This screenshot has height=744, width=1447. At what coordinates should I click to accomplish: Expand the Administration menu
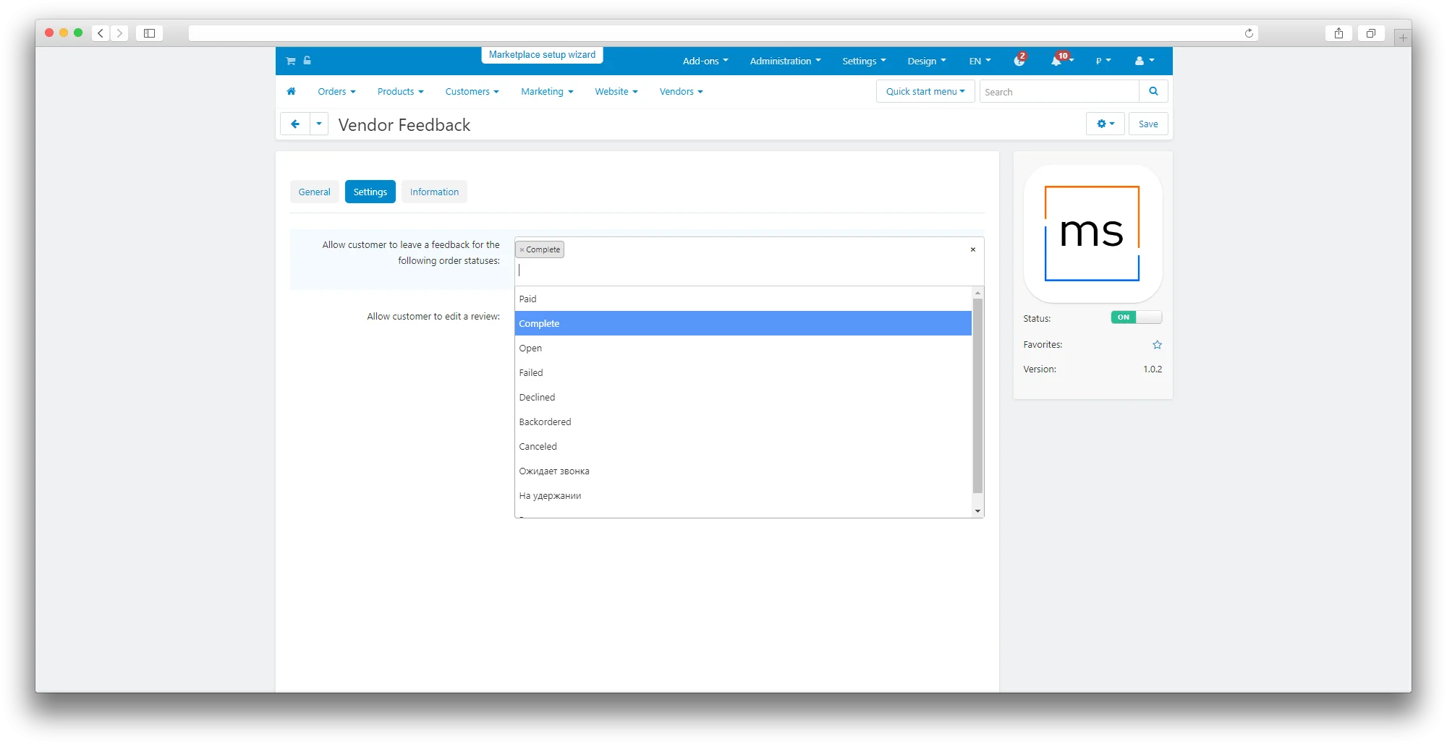pyautogui.click(x=785, y=61)
